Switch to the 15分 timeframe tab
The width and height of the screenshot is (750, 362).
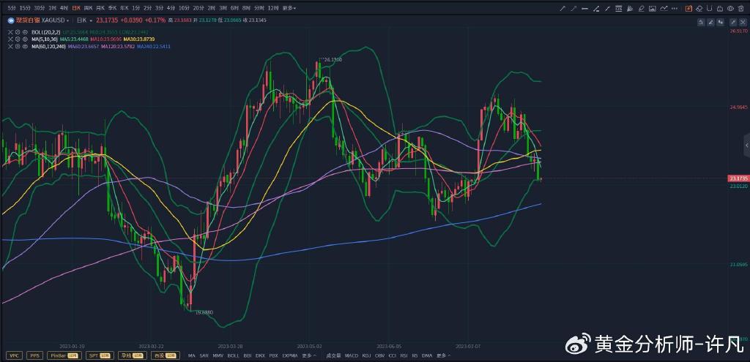[x=23, y=8]
